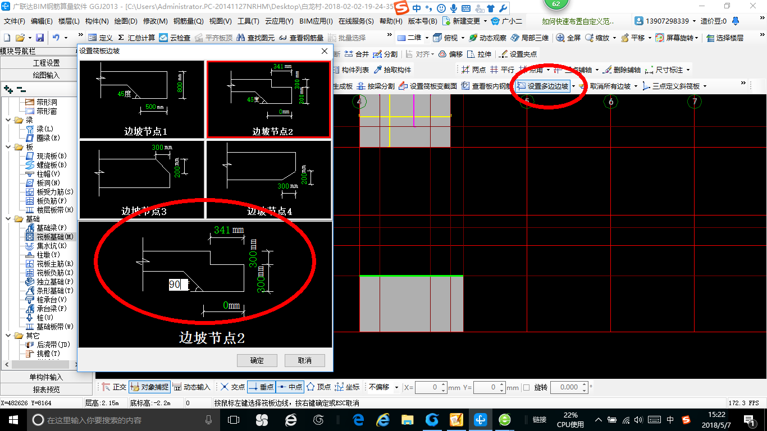Click the expand-all plus icon in navigator
767x431 pixels.
click(x=8, y=89)
